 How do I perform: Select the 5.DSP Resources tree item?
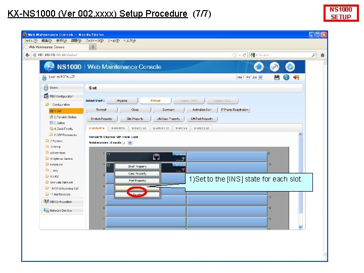tap(63, 134)
